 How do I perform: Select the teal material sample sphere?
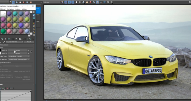15,14
